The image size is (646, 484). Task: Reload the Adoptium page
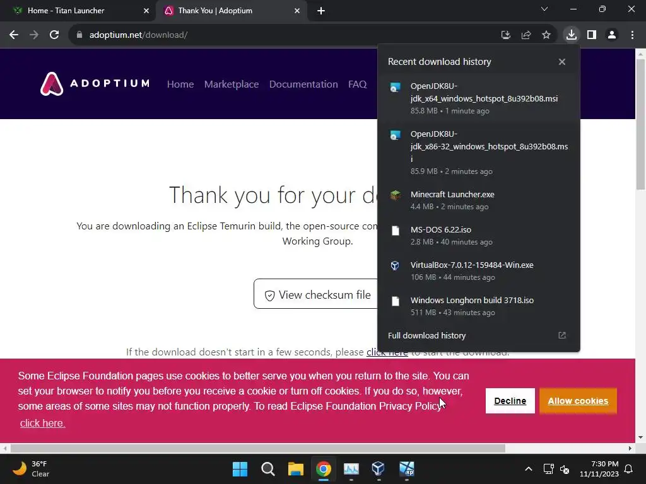pos(54,35)
